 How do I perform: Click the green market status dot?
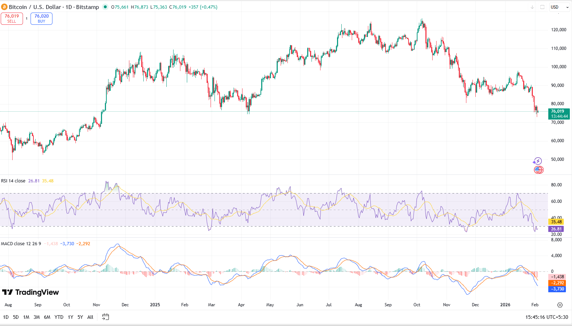[105, 7]
